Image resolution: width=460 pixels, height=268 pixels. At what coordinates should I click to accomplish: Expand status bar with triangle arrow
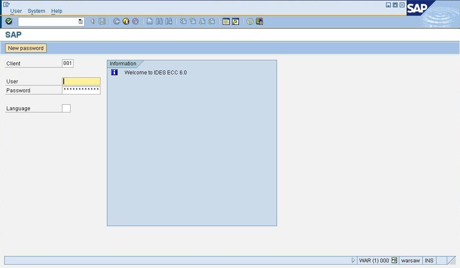point(353,260)
